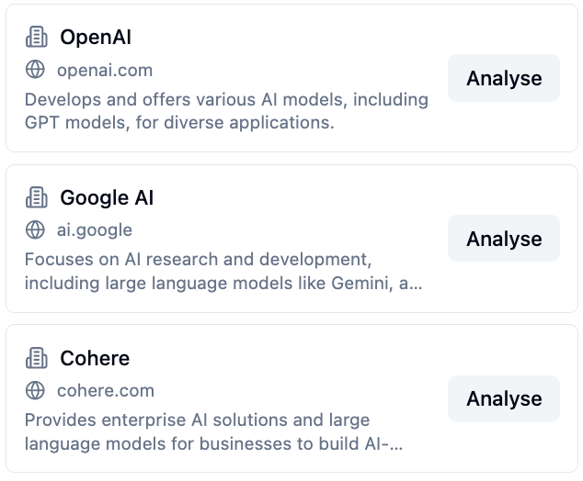583x481 pixels.
Task: Open the ai.google website link
Action: [x=95, y=229]
